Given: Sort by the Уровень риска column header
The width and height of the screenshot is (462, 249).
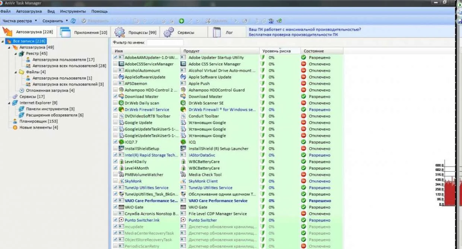Looking at the screenshot, I should click(280, 51).
